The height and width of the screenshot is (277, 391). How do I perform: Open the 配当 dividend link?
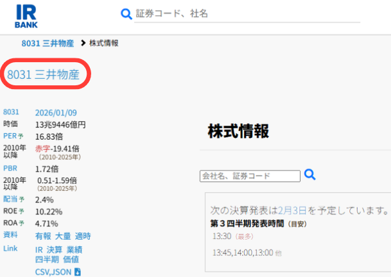pos(10,199)
